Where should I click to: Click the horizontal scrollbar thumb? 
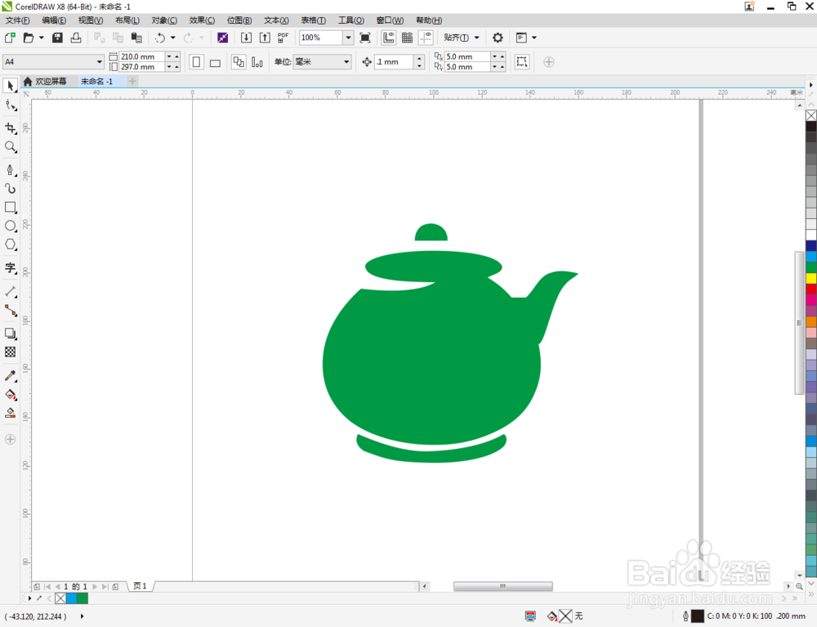coord(502,586)
